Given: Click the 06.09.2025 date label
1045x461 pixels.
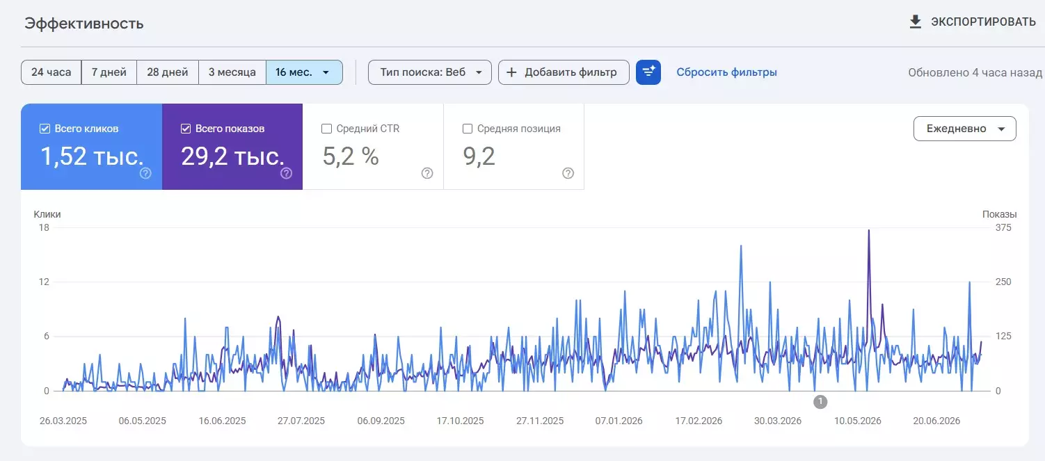Looking at the screenshot, I should point(381,421).
